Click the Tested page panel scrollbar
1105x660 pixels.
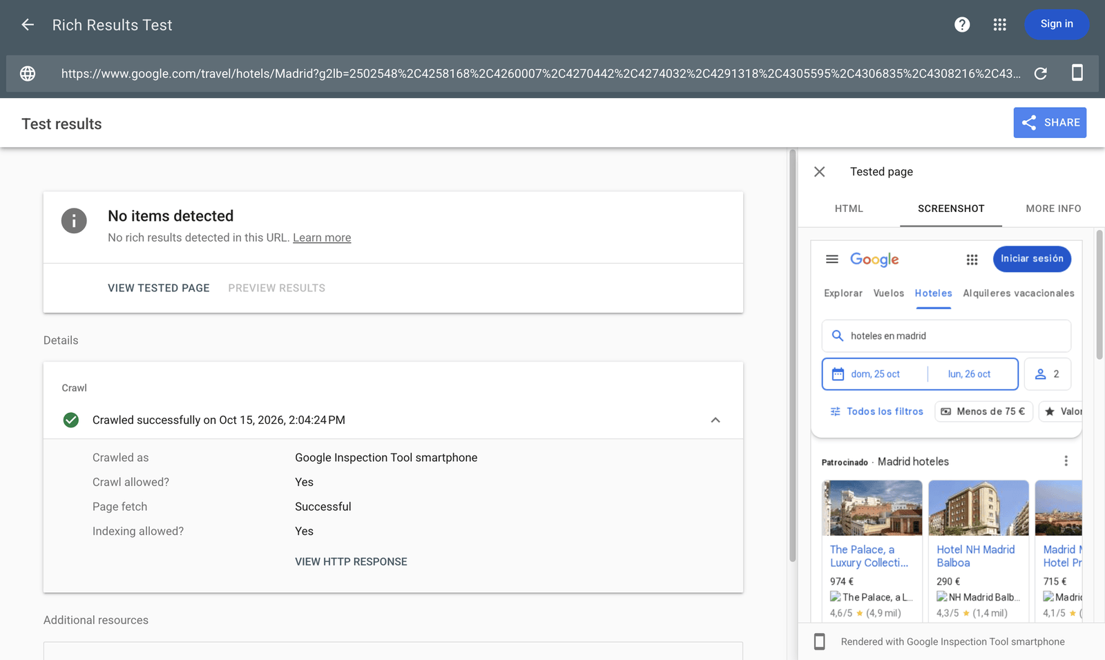tap(1099, 295)
